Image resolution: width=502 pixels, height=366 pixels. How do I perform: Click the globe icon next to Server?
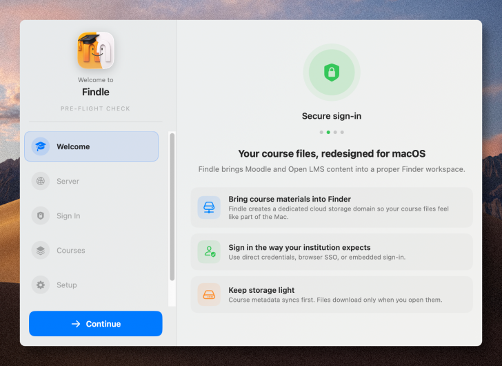coord(40,181)
